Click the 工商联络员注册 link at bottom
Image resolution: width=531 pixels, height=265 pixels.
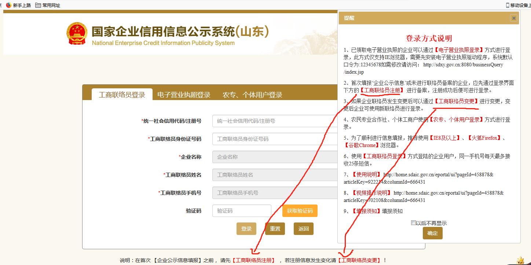tap(254, 260)
